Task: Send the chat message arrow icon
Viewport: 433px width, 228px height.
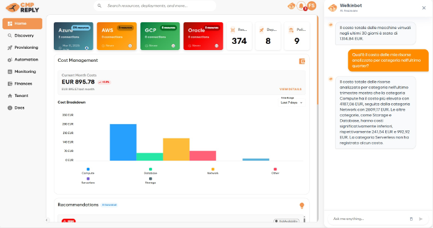Action: pos(421,219)
